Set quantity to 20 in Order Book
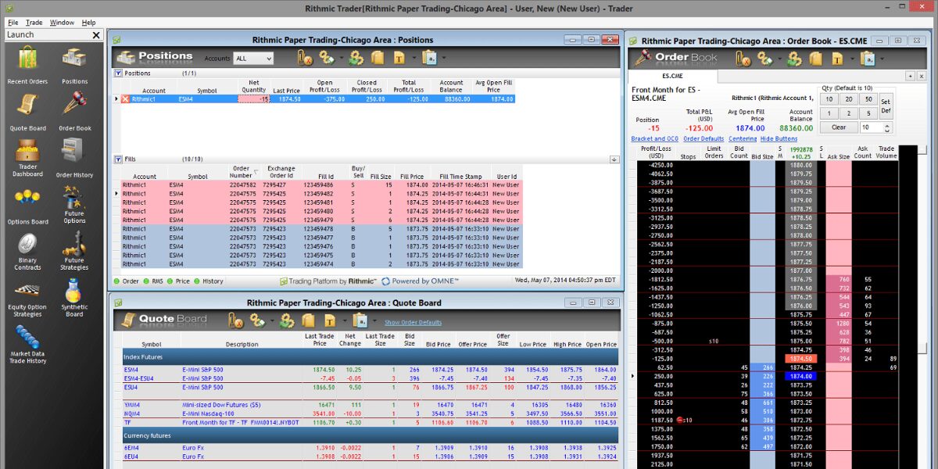Viewport: 938px width, 469px height. coord(848,99)
